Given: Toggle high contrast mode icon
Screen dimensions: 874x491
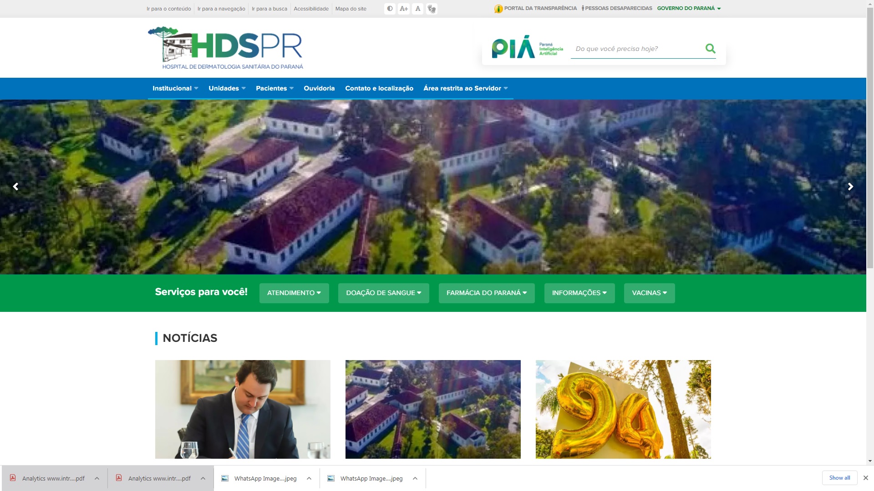Looking at the screenshot, I should pyautogui.click(x=390, y=9).
